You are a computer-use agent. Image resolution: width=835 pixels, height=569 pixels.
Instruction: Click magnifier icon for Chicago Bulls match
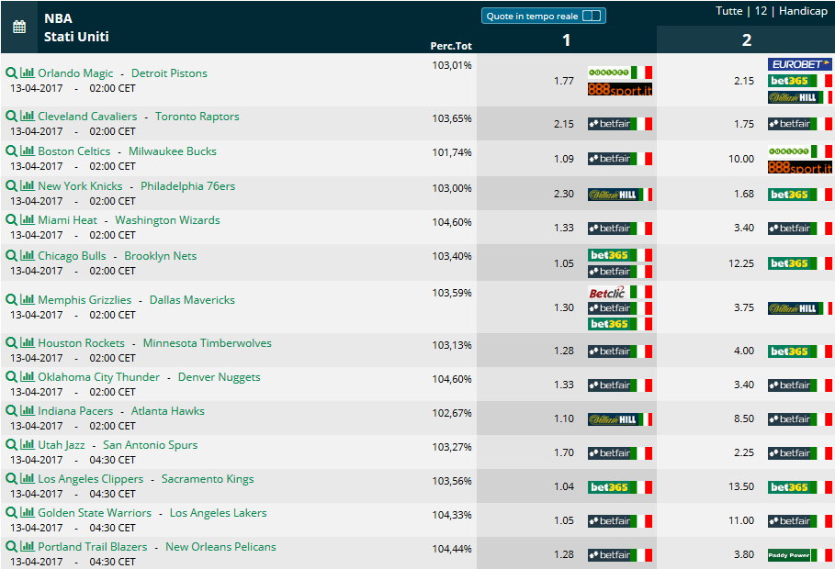coord(11,255)
